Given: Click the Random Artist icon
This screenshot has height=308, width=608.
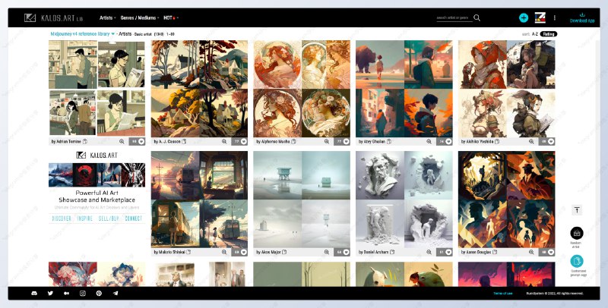Looking at the screenshot, I should click(577, 234).
